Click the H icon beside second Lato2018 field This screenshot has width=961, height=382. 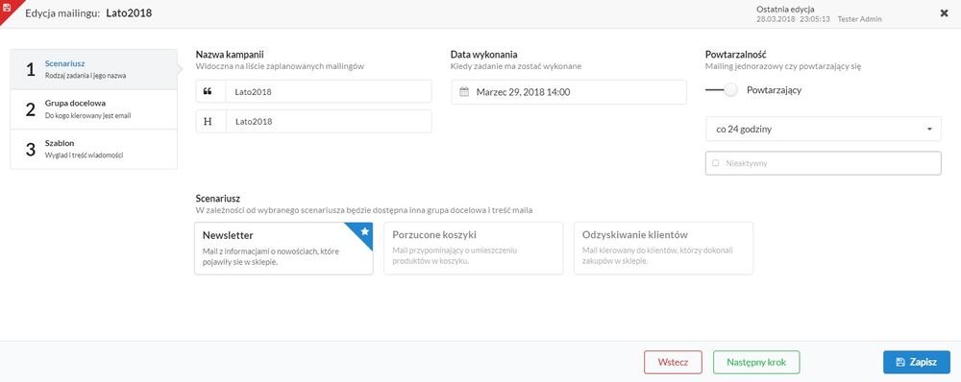[208, 121]
